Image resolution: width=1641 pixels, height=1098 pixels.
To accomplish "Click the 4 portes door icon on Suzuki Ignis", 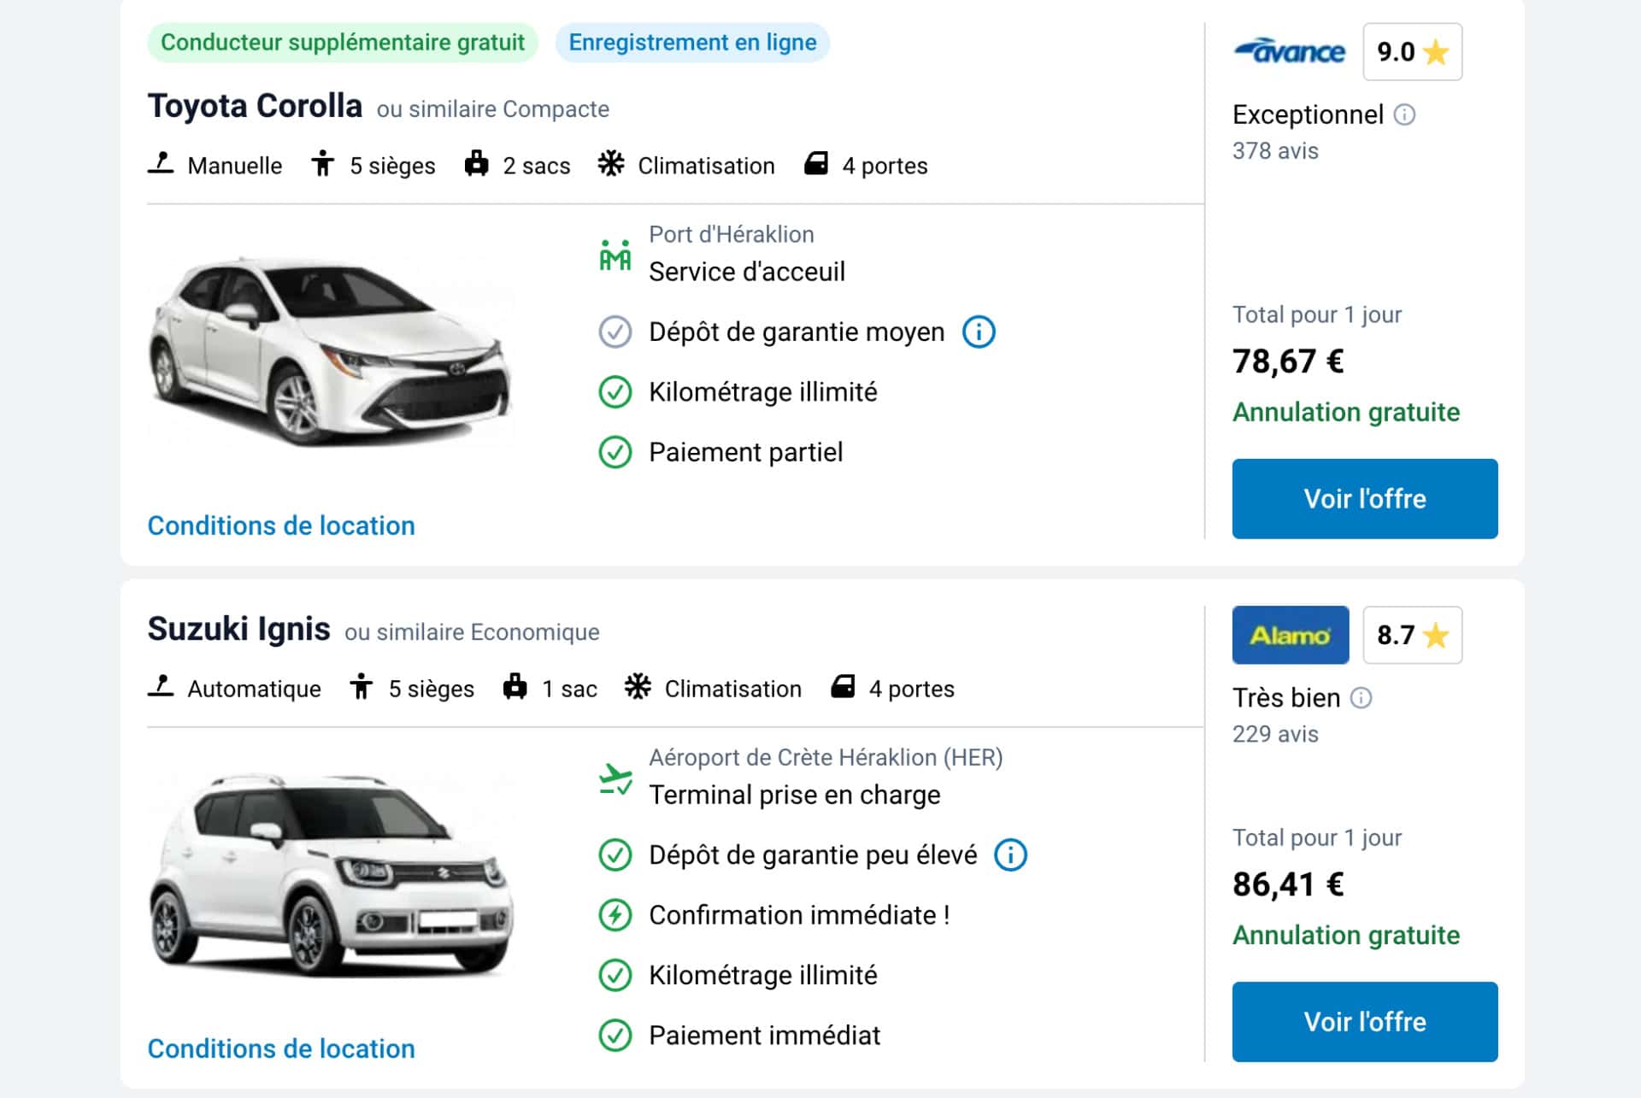I will (x=842, y=686).
